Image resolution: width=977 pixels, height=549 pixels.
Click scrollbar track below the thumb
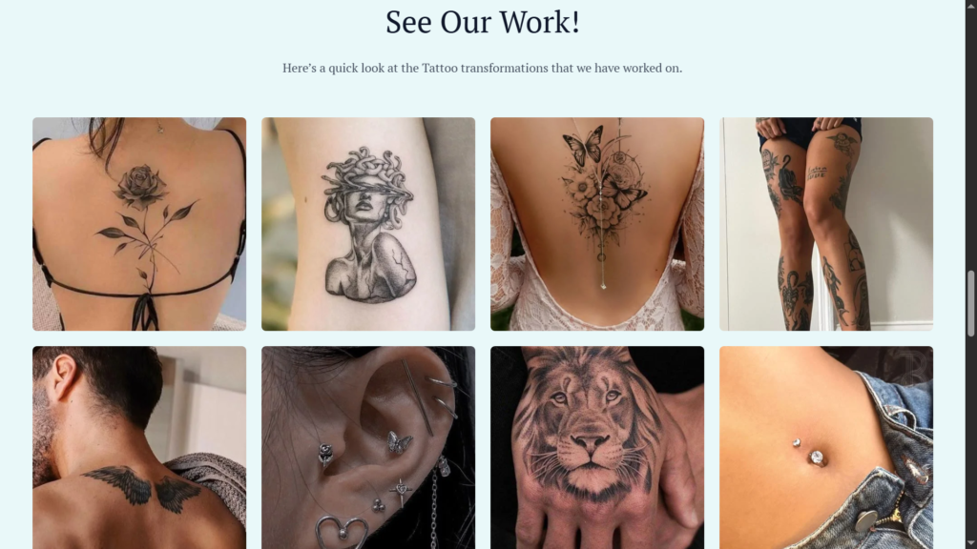pyautogui.click(x=970, y=438)
